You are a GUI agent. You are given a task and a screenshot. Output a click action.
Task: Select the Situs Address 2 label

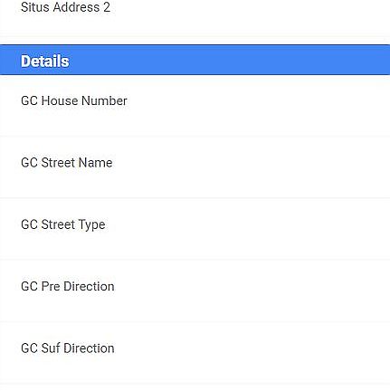65,7
